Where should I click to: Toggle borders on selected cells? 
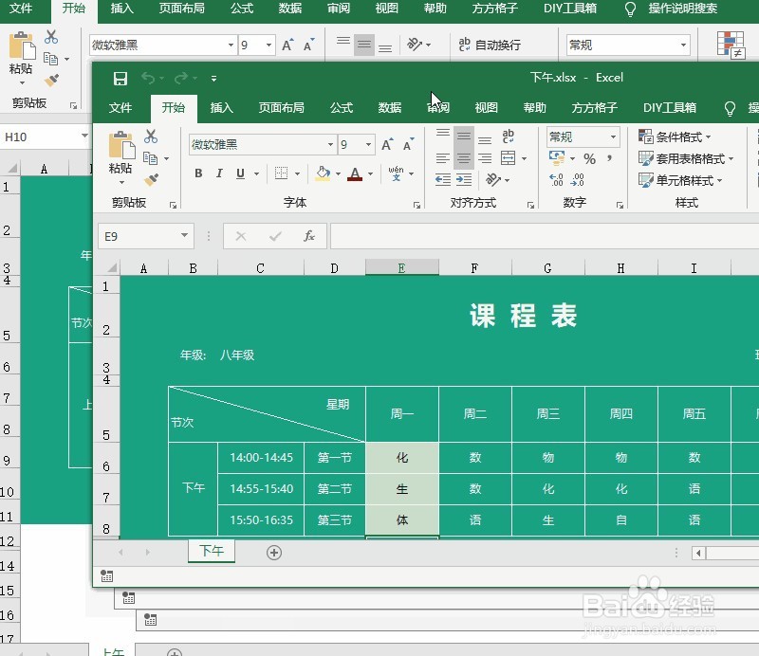(283, 173)
